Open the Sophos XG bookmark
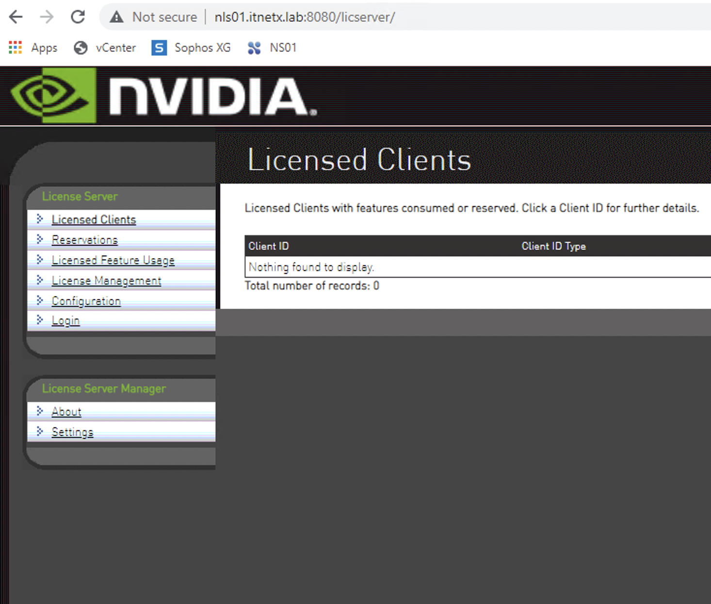This screenshot has height=604, width=711. pos(191,48)
